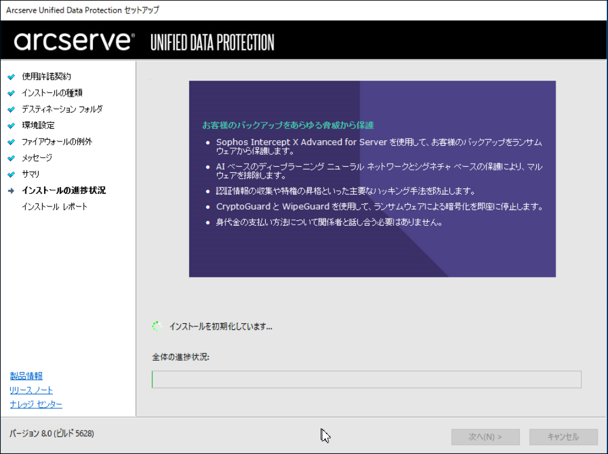
Task: Select インストール レポート step
Action: pyautogui.click(x=54, y=207)
